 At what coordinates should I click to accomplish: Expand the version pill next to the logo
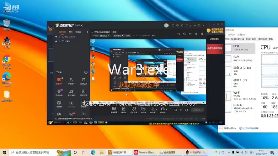coord(79,25)
